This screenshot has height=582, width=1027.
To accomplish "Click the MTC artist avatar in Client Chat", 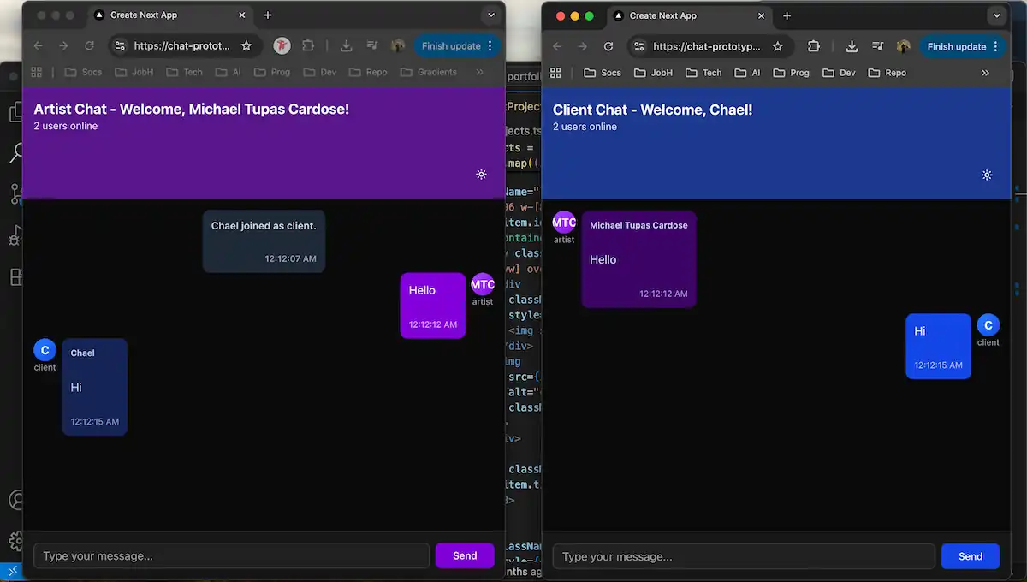I will [x=564, y=223].
